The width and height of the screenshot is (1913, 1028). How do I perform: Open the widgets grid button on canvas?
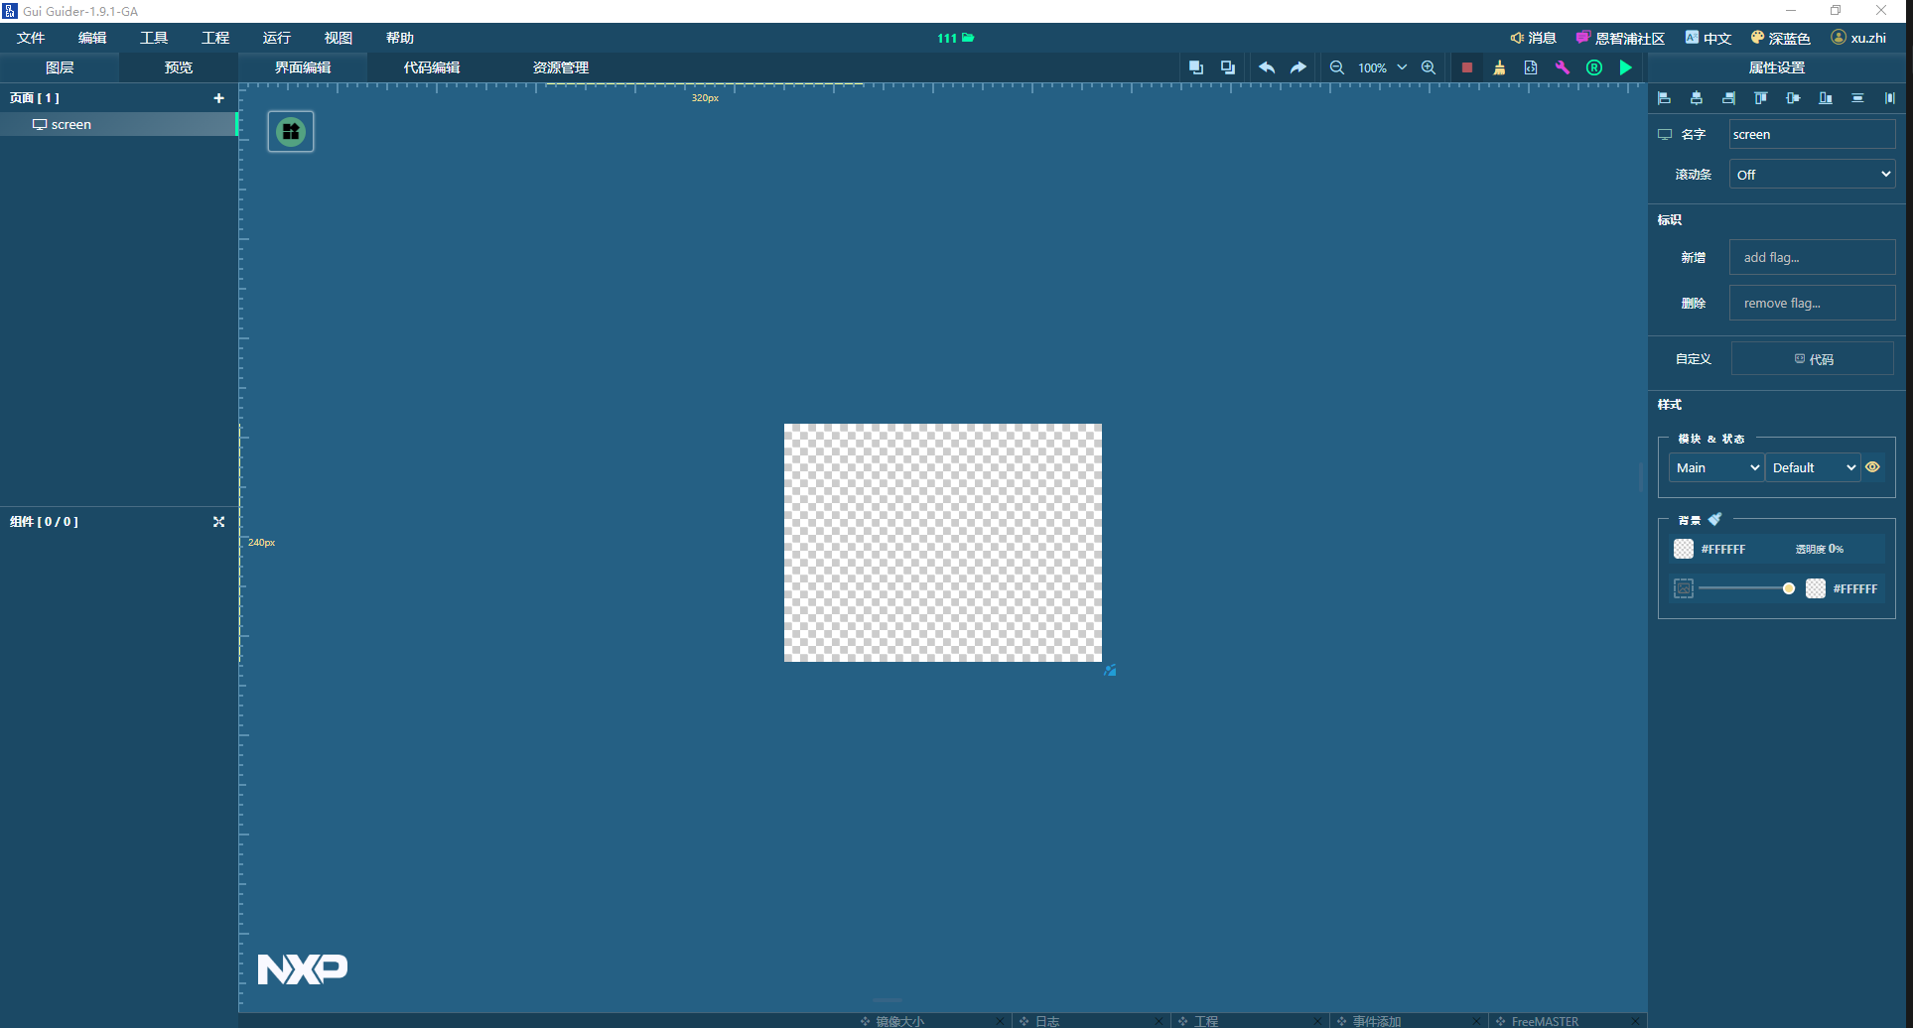(x=291, y=132)
